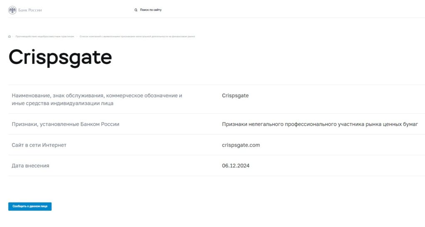
Task: Click the first breadcrumb separator after home
Action: pyautogui.click(x=13, y=36)
